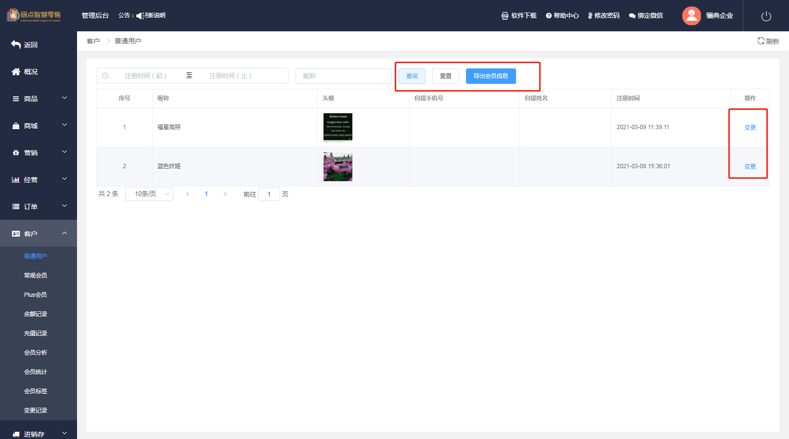Screen dimensions: 789x439
Task: Expand the 商城 menu chevron
Action: [65, 125]
